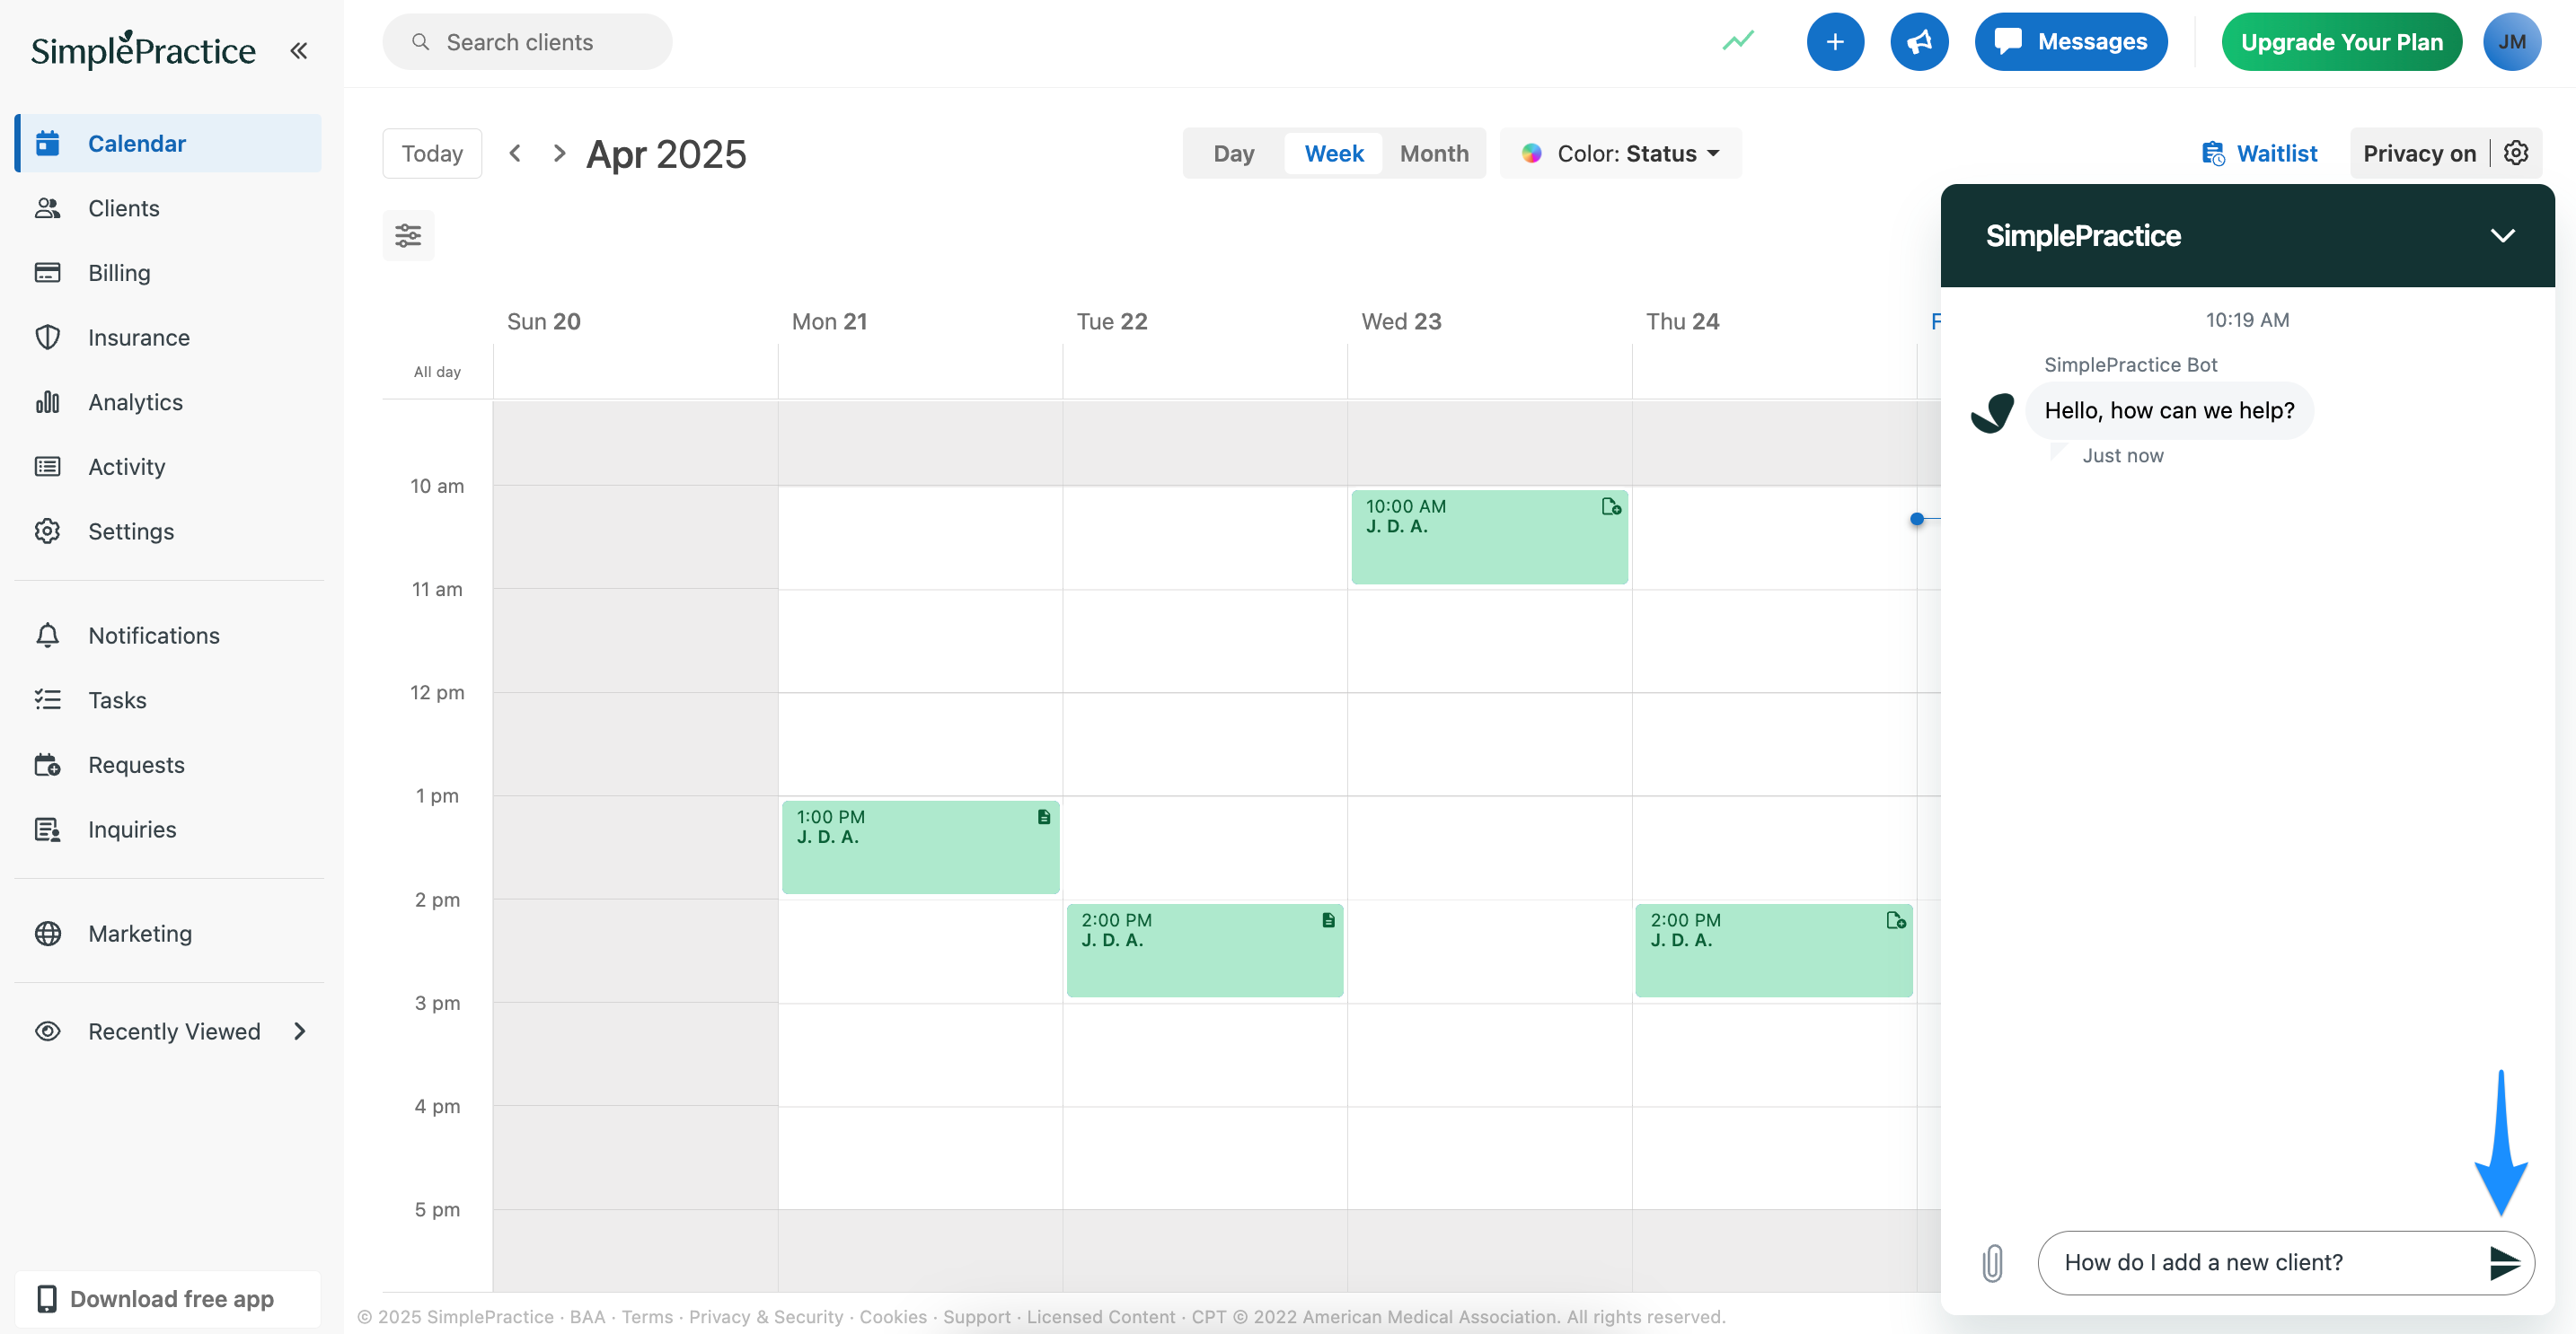This screenshot has width=2576, height=1334.
Task: Open the Calendar sidebar item
Action: click(169, 143)
